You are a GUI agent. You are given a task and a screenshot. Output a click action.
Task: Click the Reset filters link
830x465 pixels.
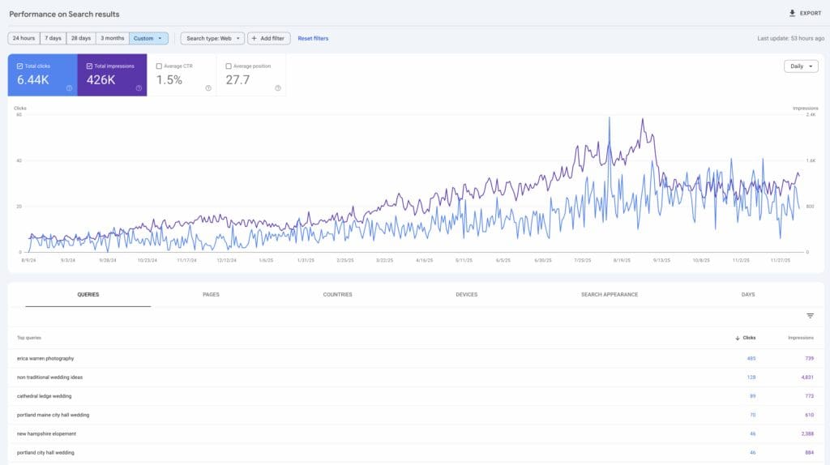pos(313,38)
